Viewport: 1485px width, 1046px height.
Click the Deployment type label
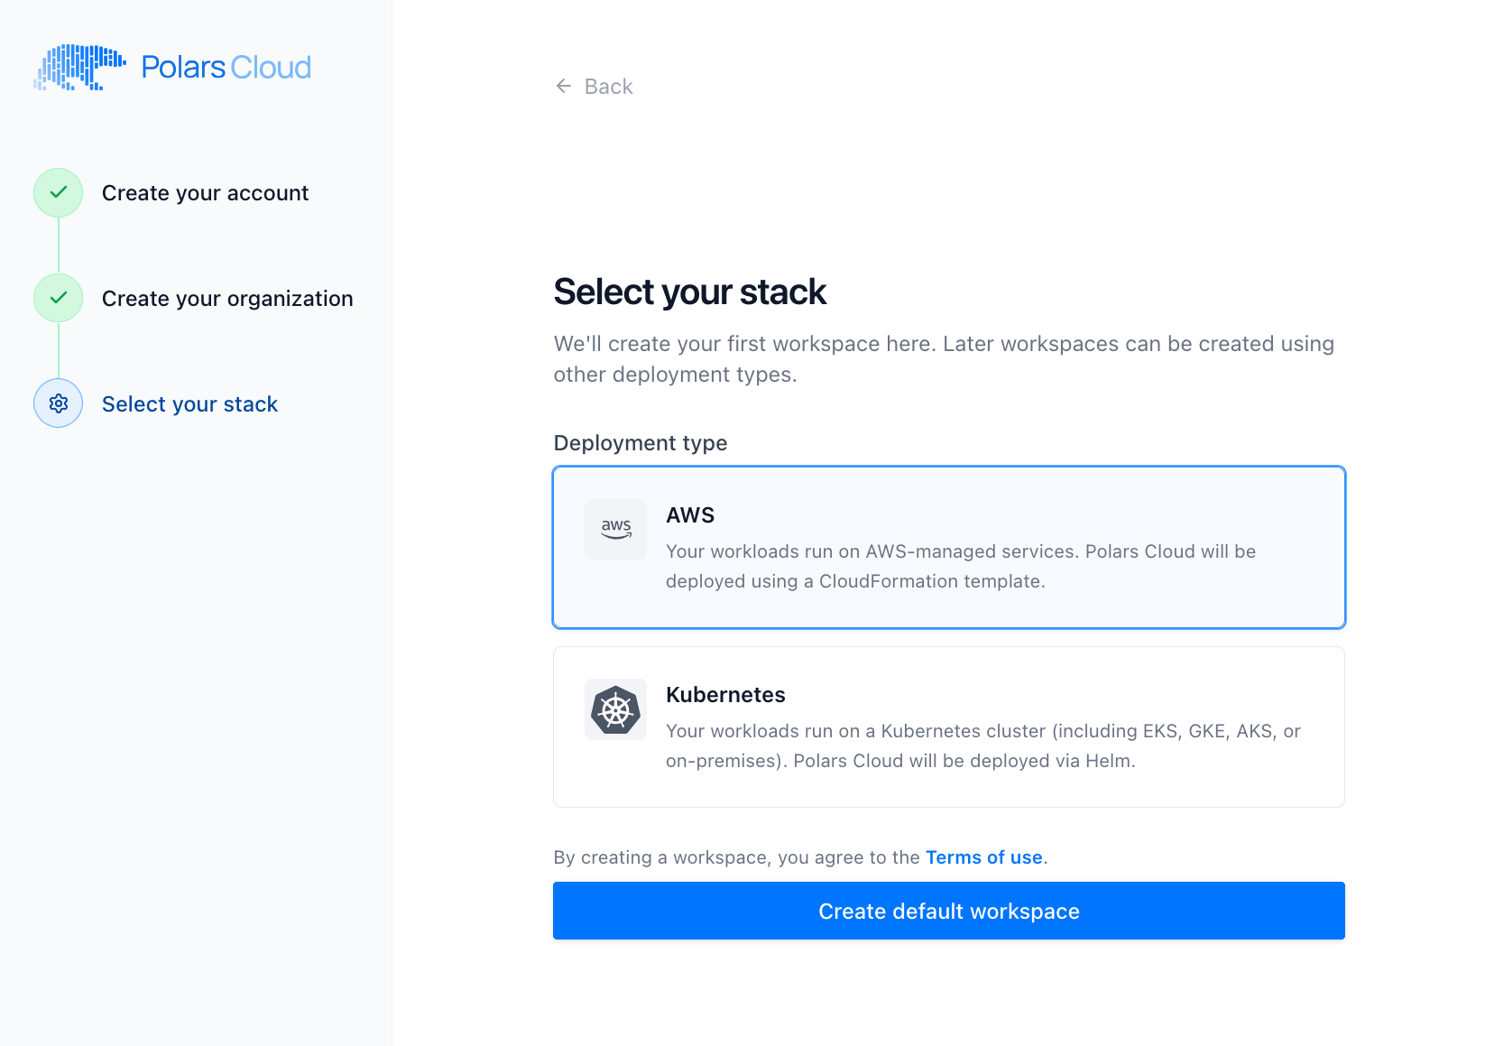click(x=641, y=443)
